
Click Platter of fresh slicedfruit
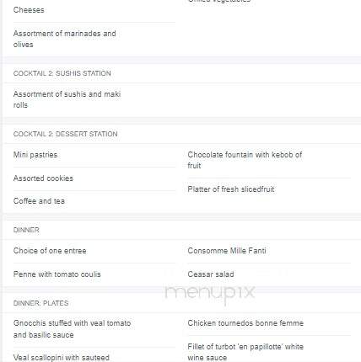click(231, 189)
